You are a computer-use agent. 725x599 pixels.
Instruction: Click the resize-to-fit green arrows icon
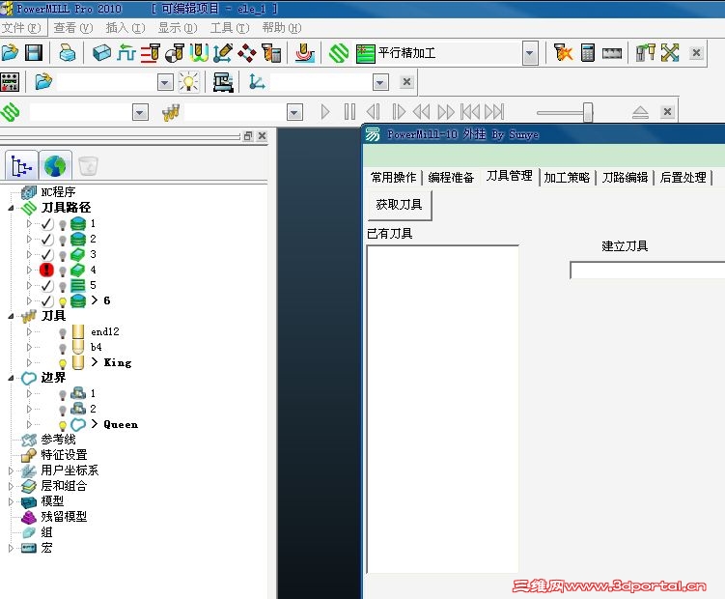[670, 53]
